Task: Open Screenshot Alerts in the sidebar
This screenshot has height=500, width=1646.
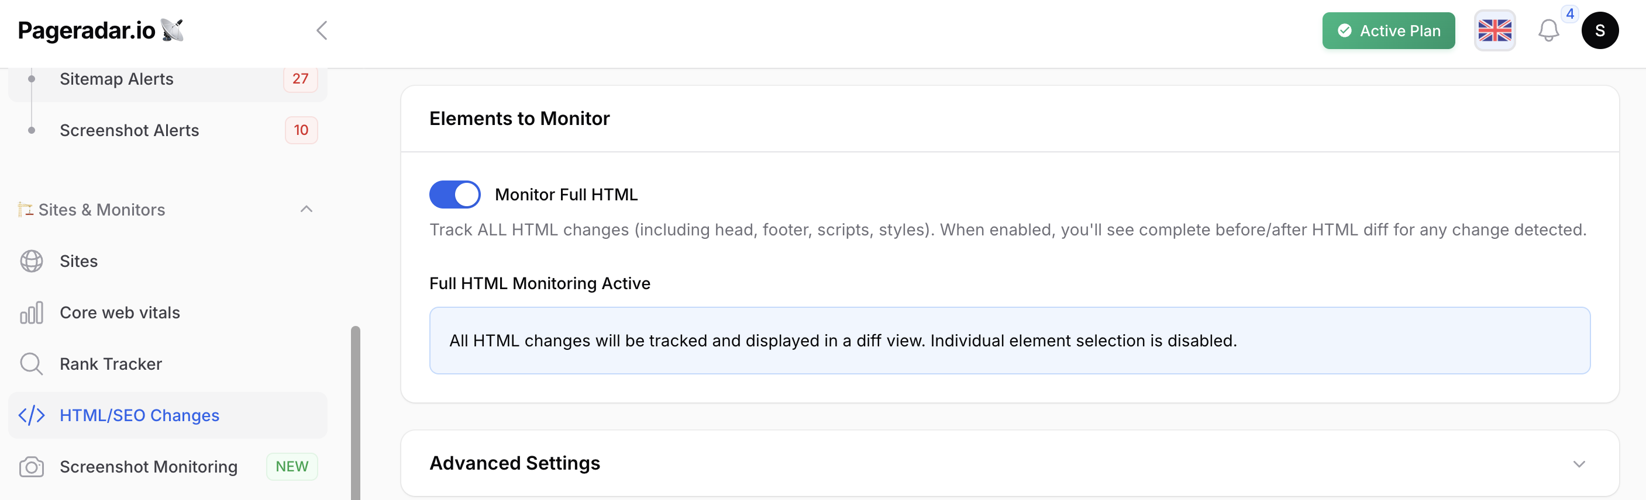Action: click(129, 130)
